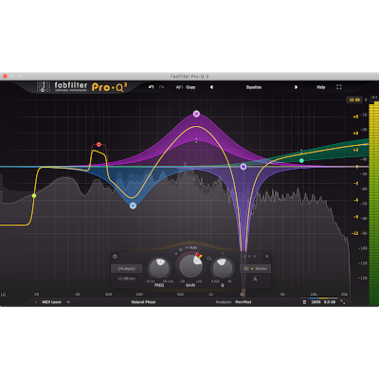379x379 pixels.
Task: Enter full screen mode with corner-brackets icon
Action: (339, 87)
